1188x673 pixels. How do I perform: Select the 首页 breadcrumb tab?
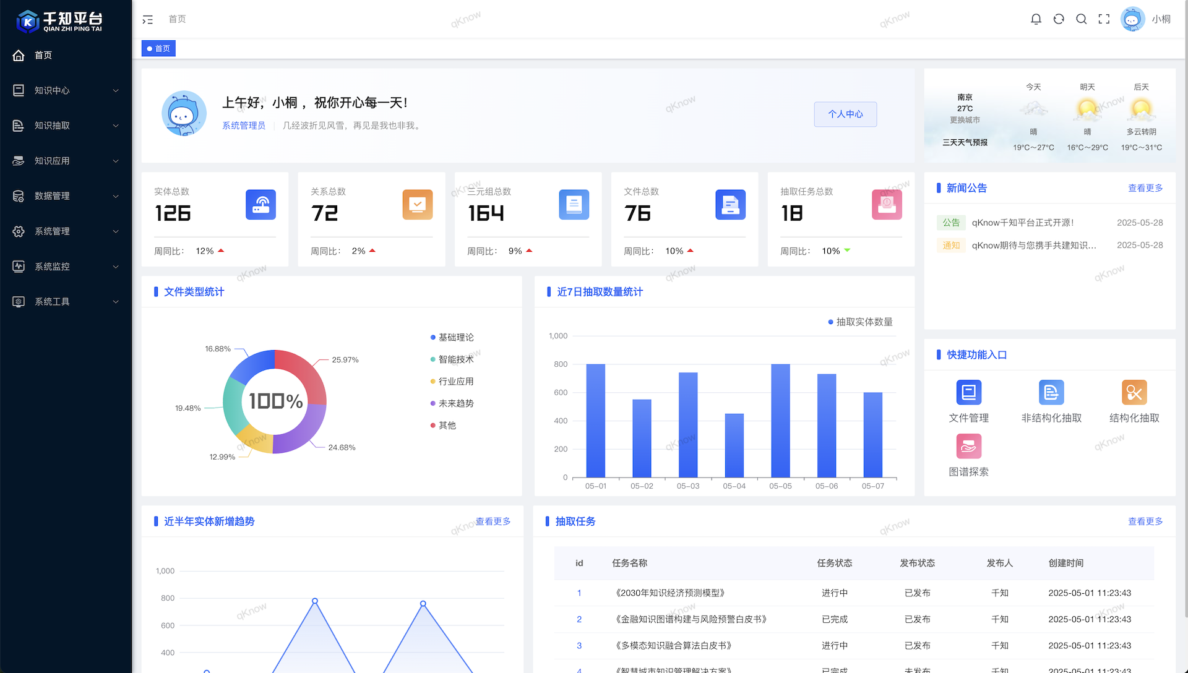(158, 48)
